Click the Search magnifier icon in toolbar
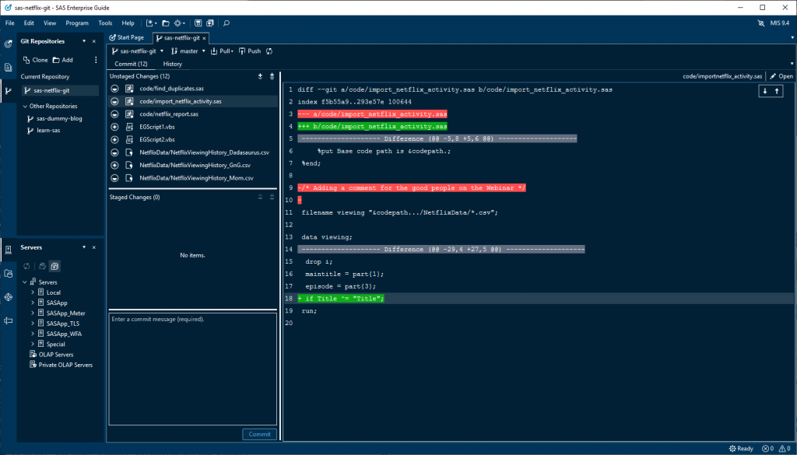797x455 pixels. point(226,23)
